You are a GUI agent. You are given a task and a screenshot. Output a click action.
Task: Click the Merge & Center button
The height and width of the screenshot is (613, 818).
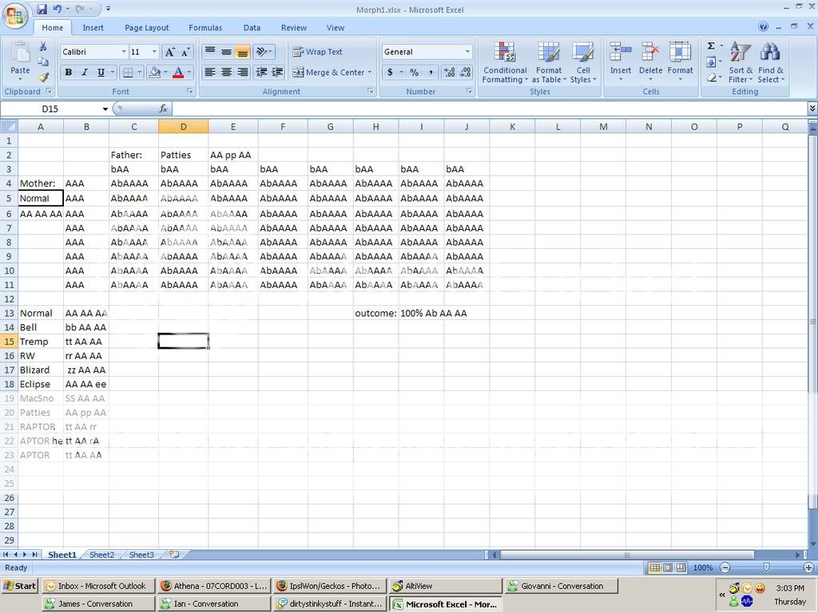coord(328,73)
